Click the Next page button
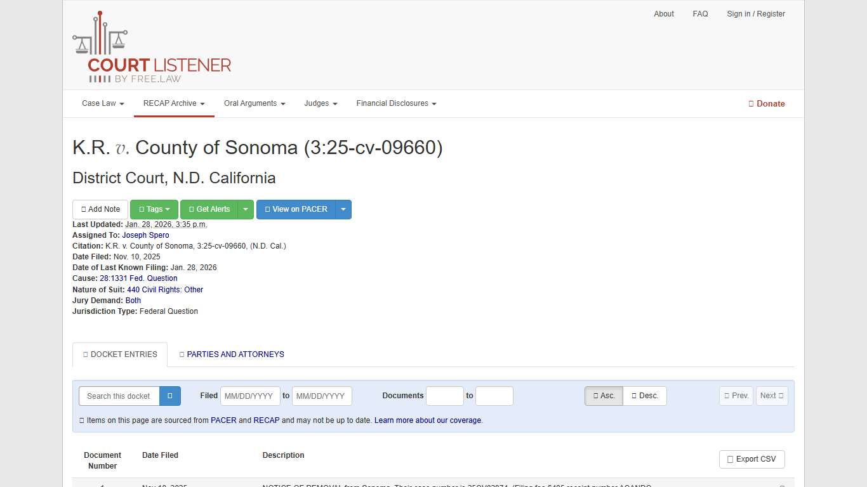Viewport: 867px width, 487px height. coord(771,395)
